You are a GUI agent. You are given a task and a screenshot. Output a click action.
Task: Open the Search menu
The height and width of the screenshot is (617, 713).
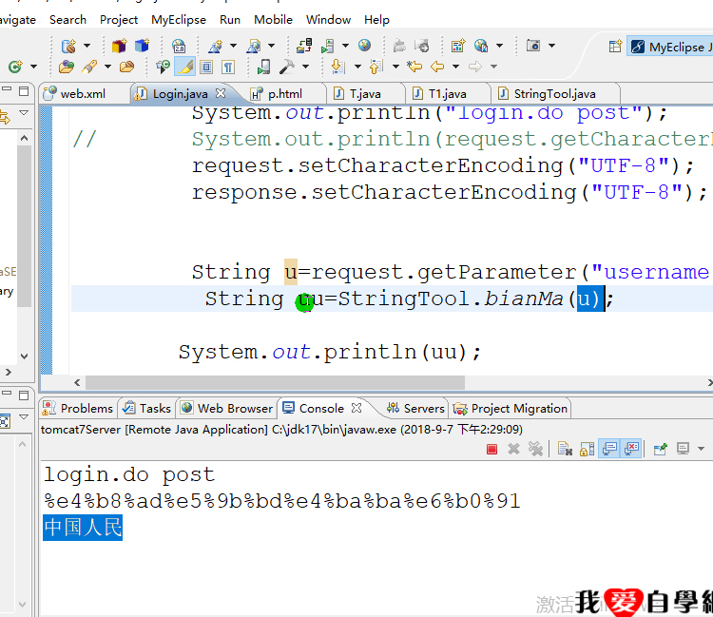[67, 20]
